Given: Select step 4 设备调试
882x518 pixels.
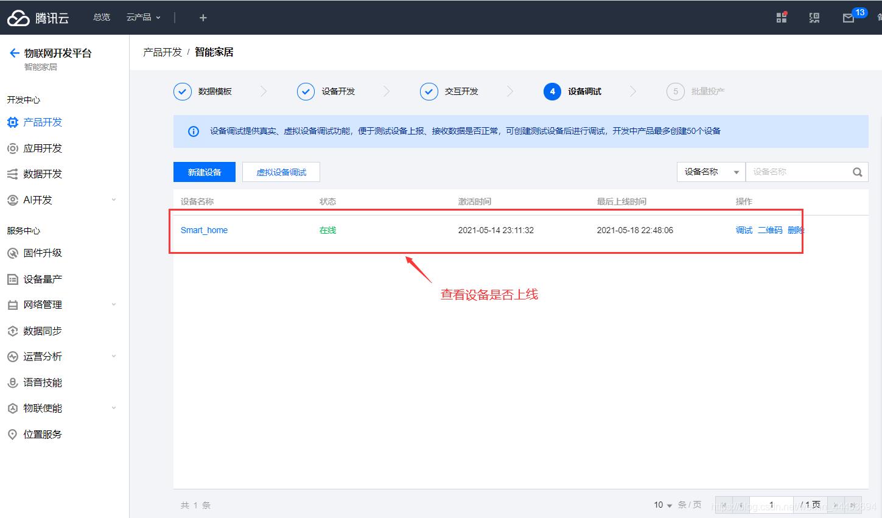Looking at the screenshot, I should click(572, 92).
